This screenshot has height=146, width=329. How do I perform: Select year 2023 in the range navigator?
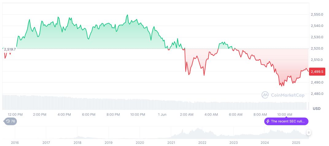[x=234, y=143]
